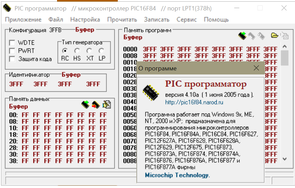295x188 pixels.
Task: Click the program memory scrollbar down arrow
Action: 285,159
